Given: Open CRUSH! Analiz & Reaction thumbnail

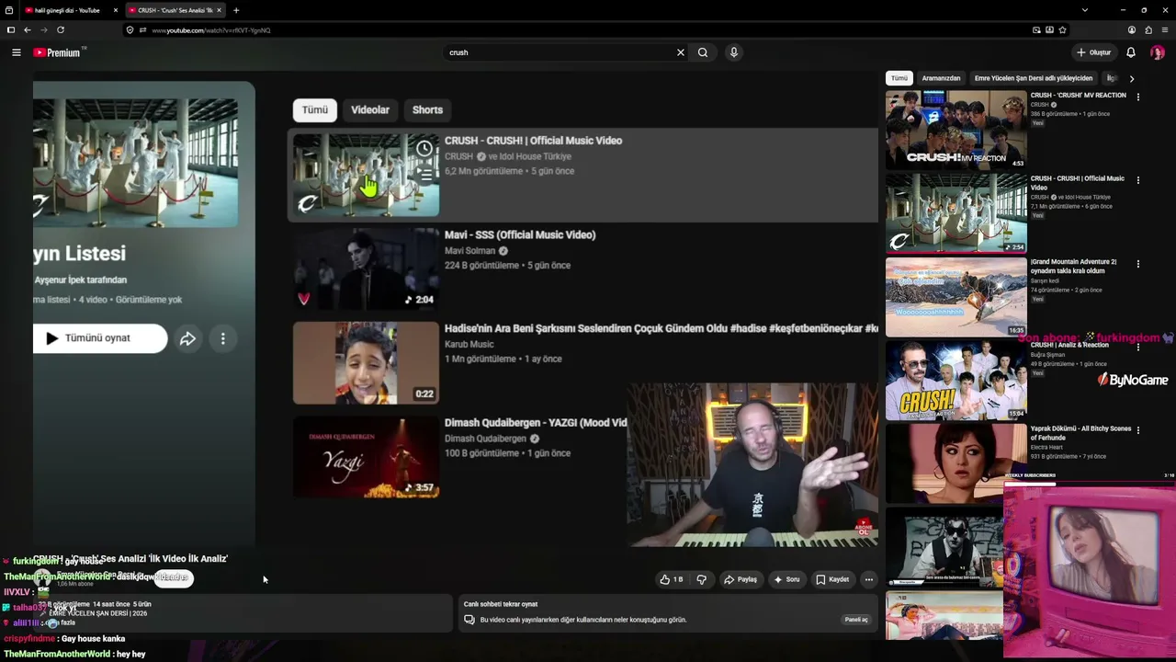Looking at the screenshot, I should 956,380.
